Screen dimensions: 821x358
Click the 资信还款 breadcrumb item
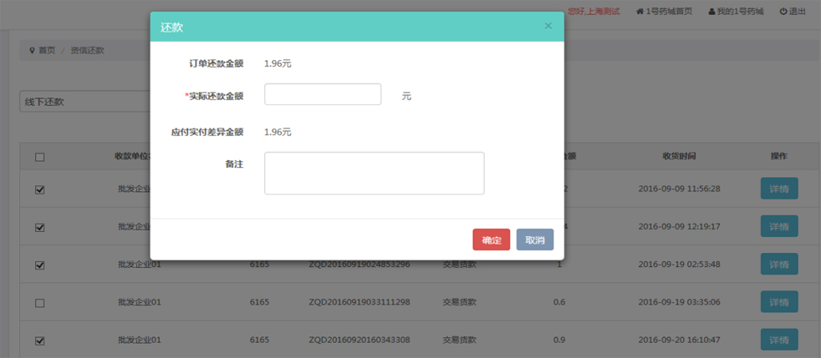[87, 50]
